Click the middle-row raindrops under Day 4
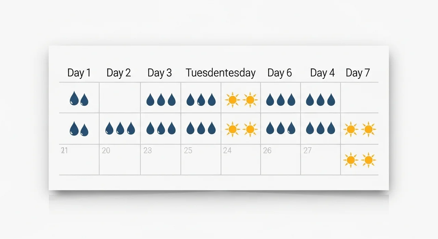The width and height of the screenshot is (438, 239). (x=321, y=129)
